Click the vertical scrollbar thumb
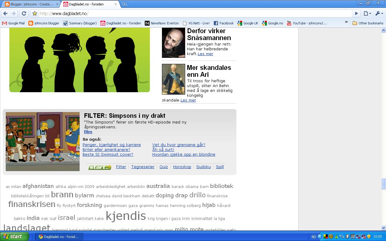 pos(384,184)
